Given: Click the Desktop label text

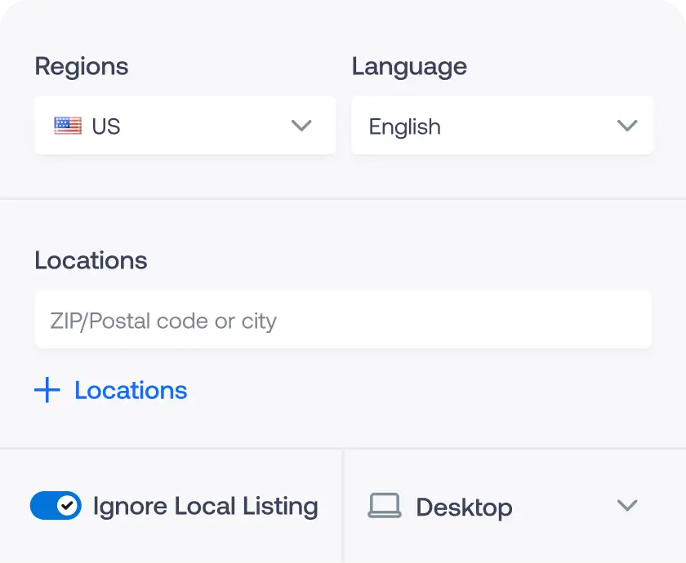Looking at the screenshot, I should coord(464,507).
